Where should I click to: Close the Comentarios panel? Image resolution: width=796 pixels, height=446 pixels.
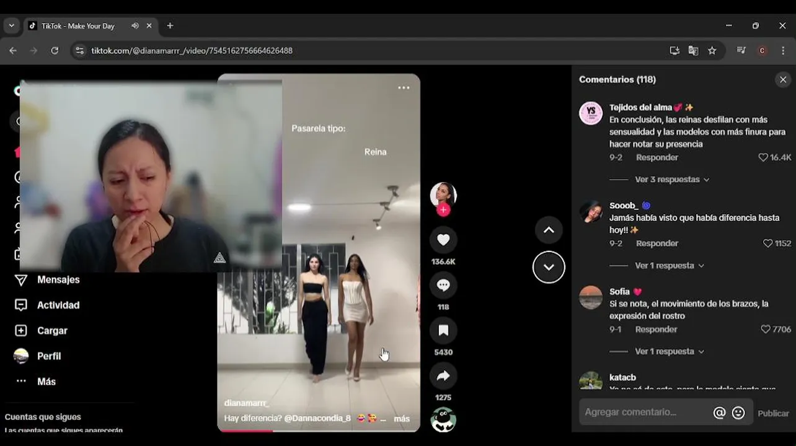pos(783,79)
